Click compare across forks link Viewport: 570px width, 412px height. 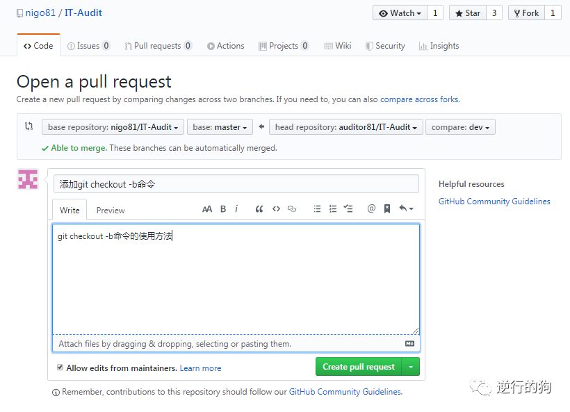pyautogui.click(x=419, y=99)
